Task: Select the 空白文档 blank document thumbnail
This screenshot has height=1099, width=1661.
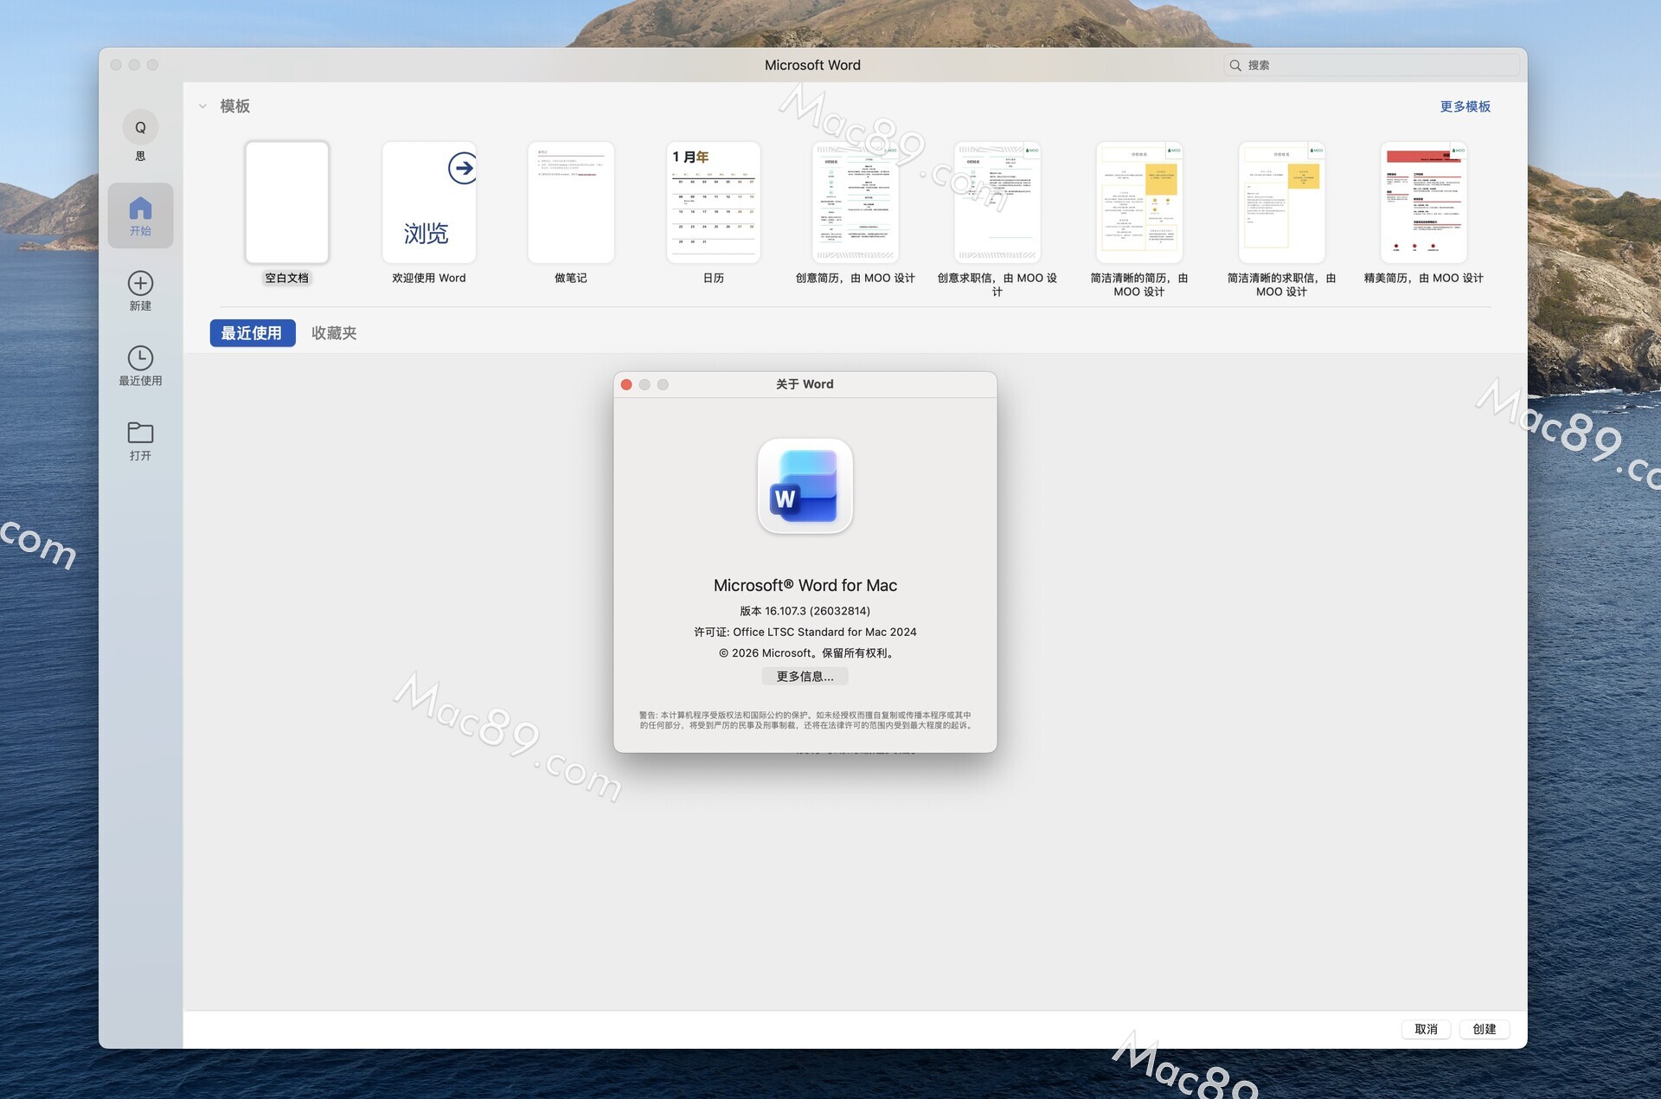Action: pyautogui.click(x=286, y=202)
